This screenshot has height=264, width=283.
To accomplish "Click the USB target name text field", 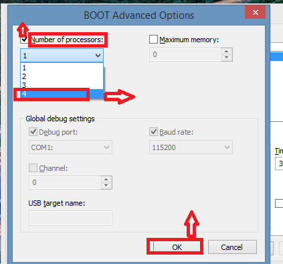I will 70,218.
